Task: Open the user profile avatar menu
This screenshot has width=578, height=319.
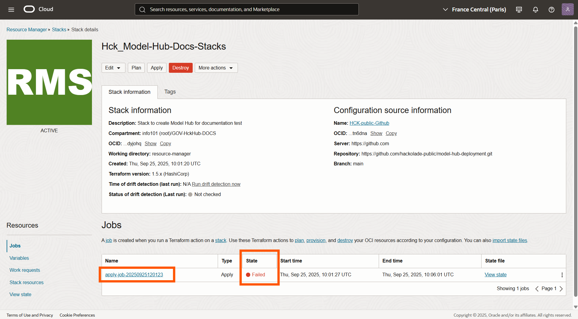Action: [568, 9]
